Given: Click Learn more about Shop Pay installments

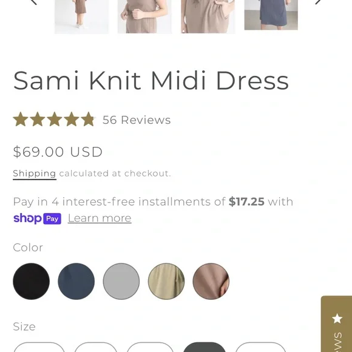Looking at the screenshot, I should click(x=100, y=218).
